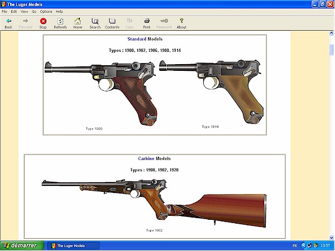Open the Help menu
This screenshot has height=251, width=335.
(59, 12)
